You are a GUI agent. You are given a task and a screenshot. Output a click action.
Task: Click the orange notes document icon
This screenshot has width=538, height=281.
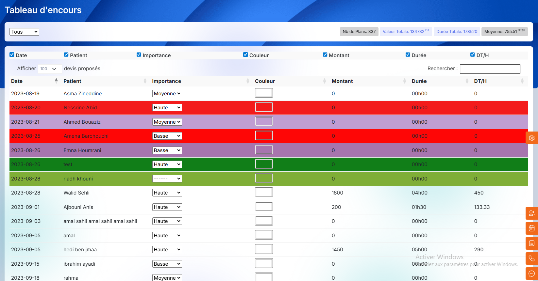click(531, 243)
